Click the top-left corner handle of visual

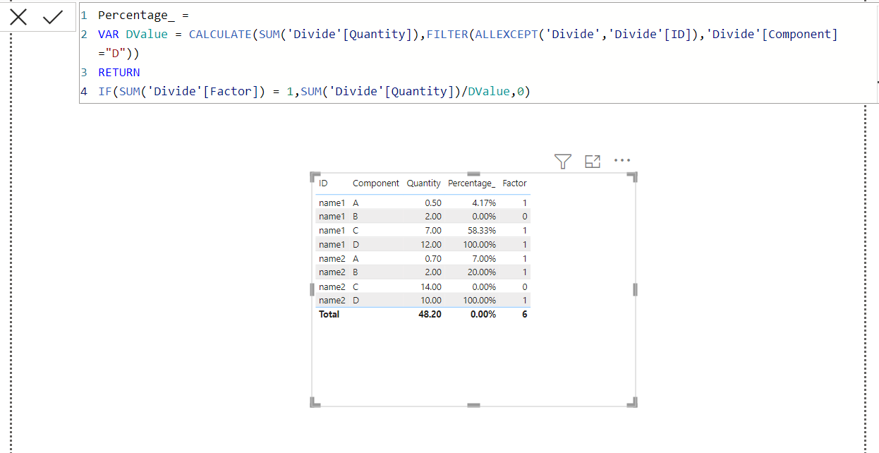tap(315, 176)
